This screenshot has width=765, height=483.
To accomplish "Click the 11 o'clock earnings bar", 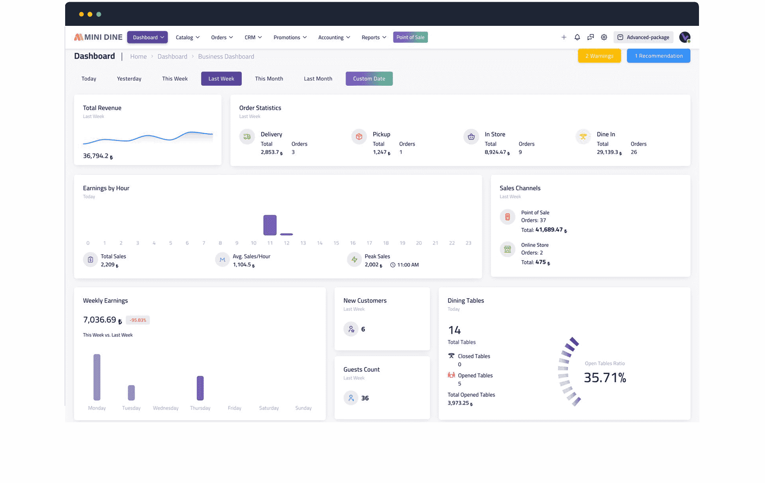I will (270, 225).
